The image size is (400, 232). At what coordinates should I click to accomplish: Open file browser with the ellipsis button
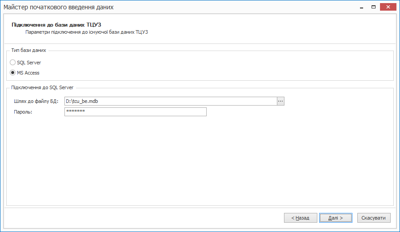tap(280, 101)
